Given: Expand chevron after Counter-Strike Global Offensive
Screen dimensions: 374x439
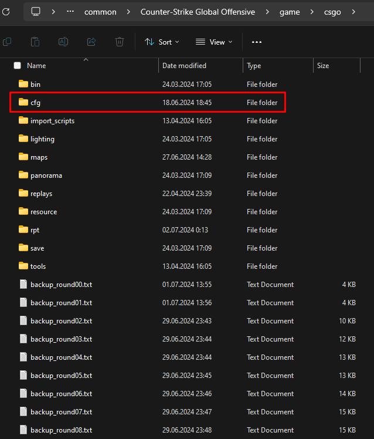Looking at the screenshot, I should pos(267,12).
